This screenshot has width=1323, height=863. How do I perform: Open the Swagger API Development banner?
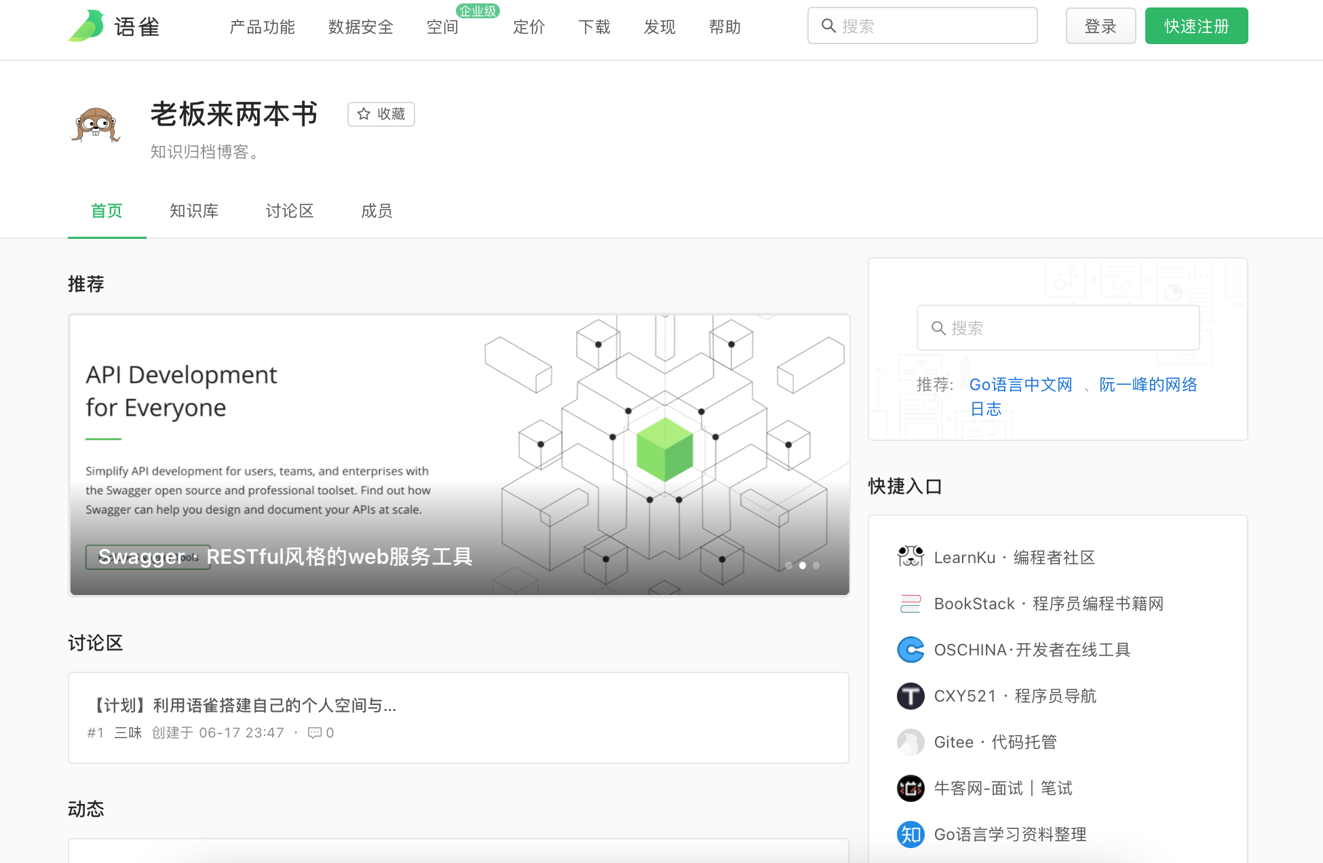coord(459,455)
